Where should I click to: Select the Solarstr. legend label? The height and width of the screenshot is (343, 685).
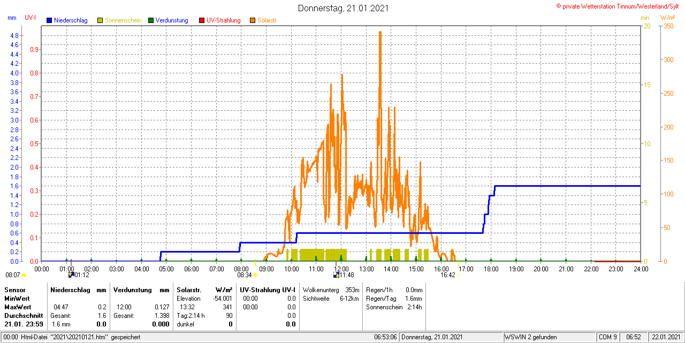coord(268,20)
